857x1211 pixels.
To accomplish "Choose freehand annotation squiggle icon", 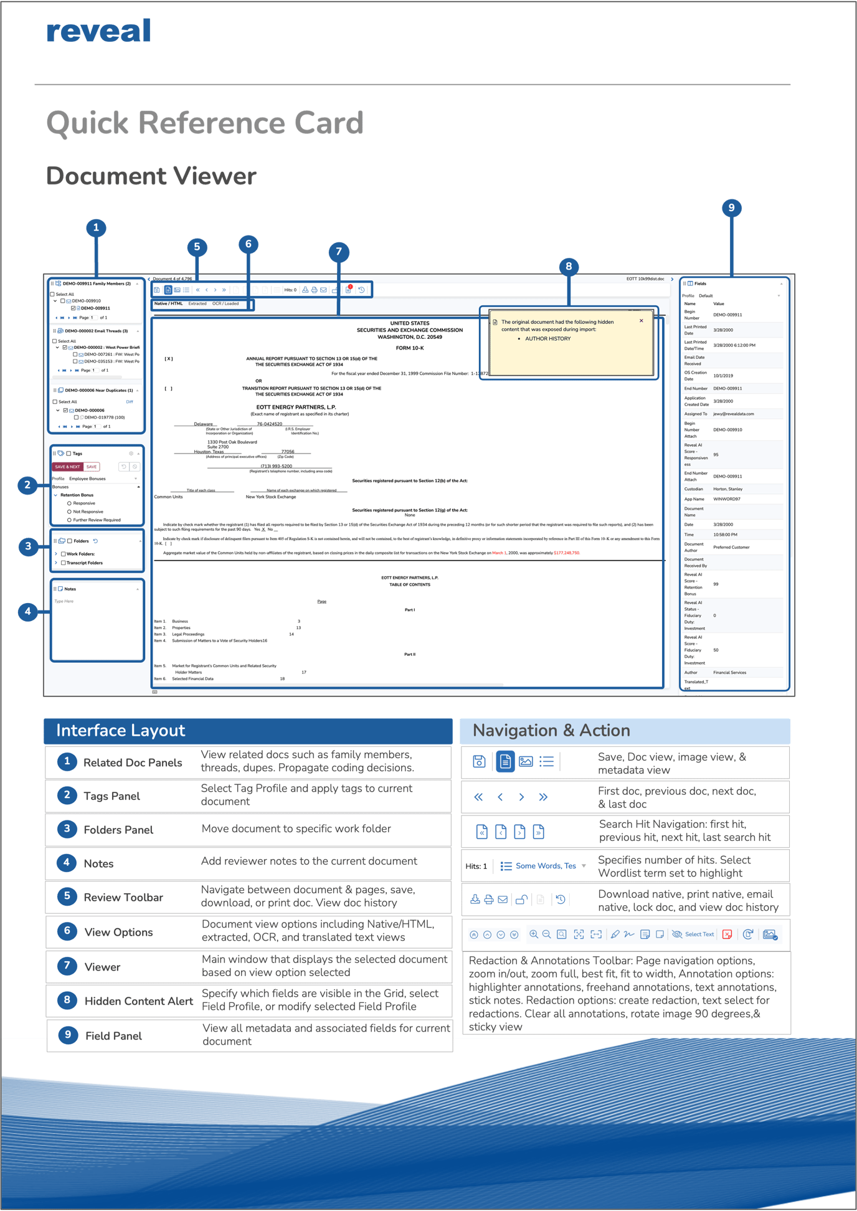I will [629, 934].
